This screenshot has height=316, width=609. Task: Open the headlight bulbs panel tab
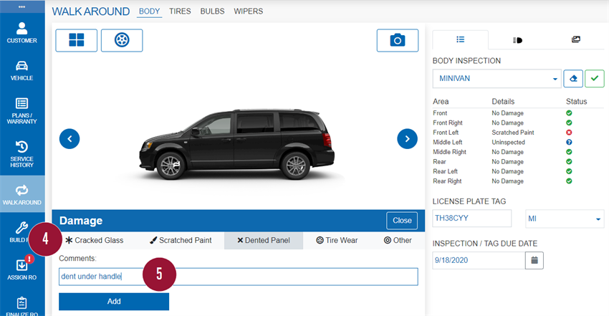[518, 40]
